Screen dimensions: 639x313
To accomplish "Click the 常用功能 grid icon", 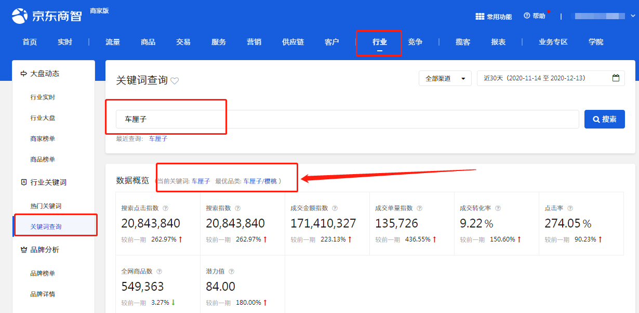I will pyautogui.click(x=480, y=17).
